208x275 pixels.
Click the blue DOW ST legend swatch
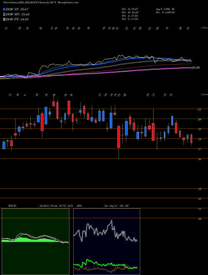(5, 10)
